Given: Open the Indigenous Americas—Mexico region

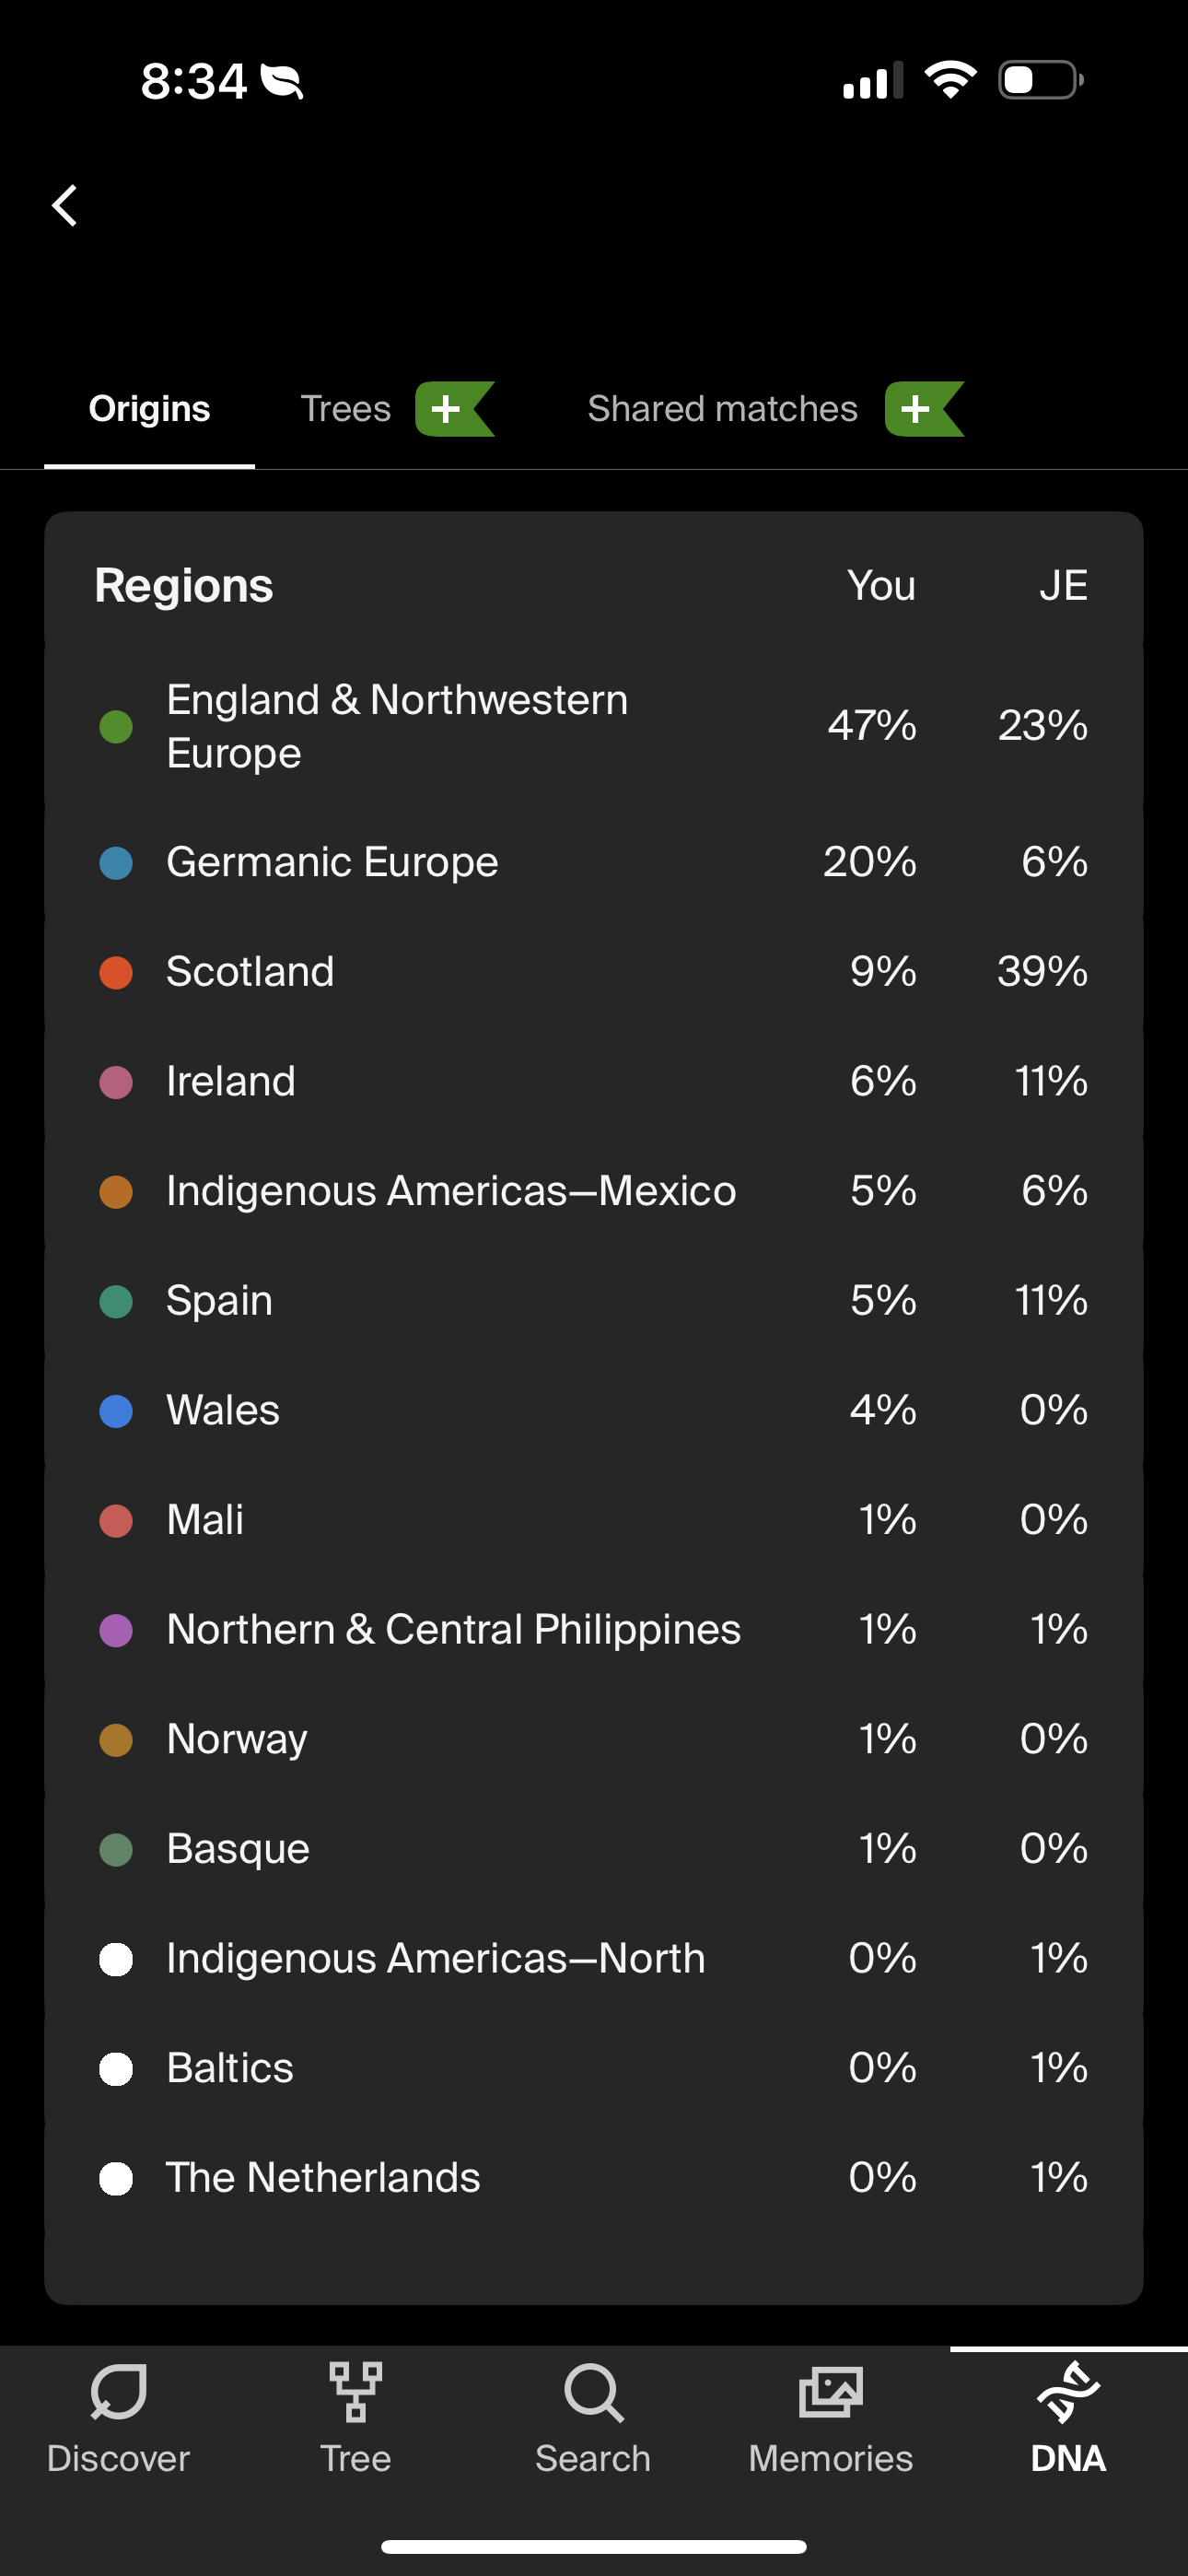Looking at the screenshot, I should (594, 1191).
